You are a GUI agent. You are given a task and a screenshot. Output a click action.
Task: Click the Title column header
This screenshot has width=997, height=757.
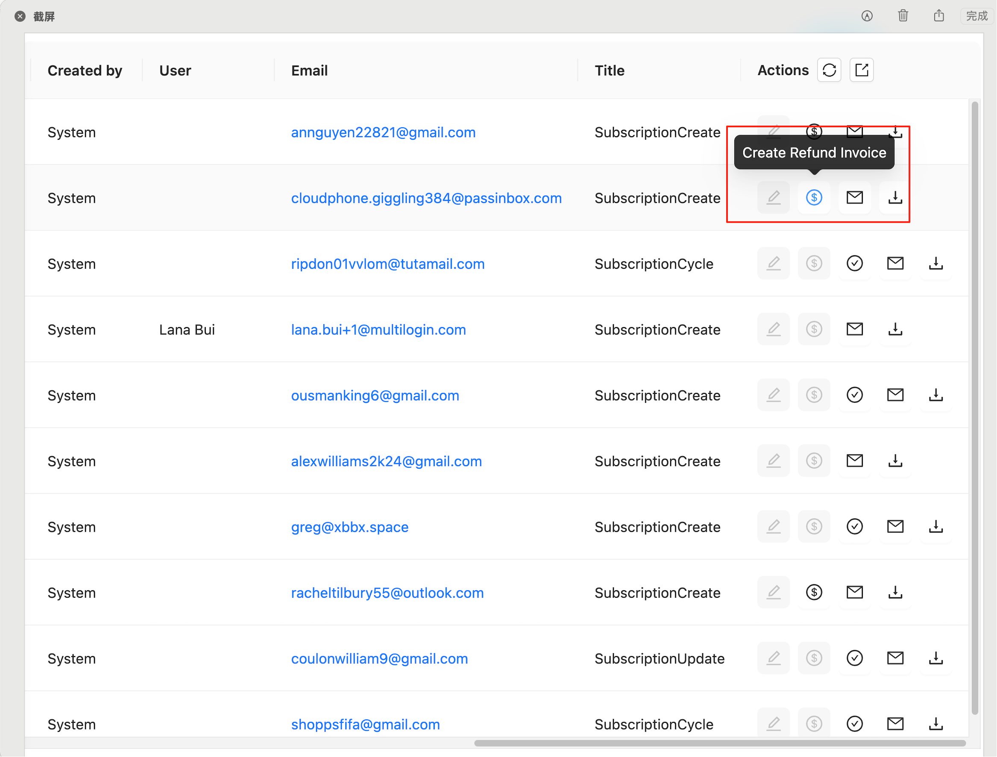pos(610,70)
